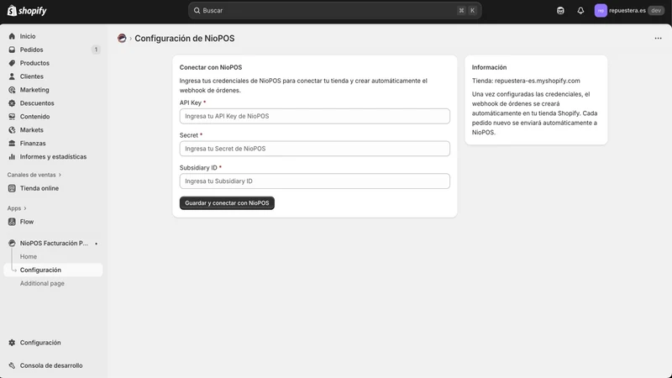
Task: Click the NioPOS breadcrumb icon beside title
Action: point(122,38)
